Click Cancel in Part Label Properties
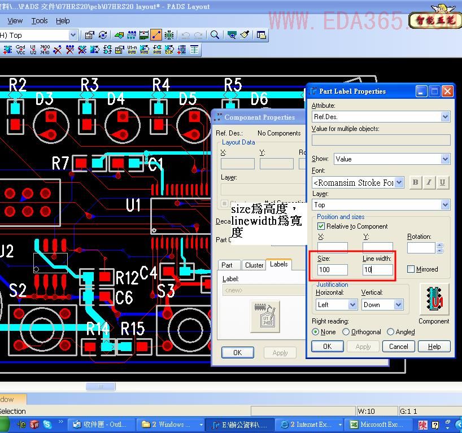462x433 pixels. [398, 347]
